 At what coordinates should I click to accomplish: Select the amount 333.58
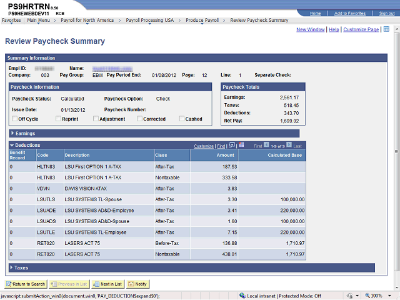pyautogui.click(x=229, y=177)
